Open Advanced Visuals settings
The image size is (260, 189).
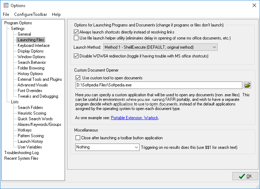[32, 85]
